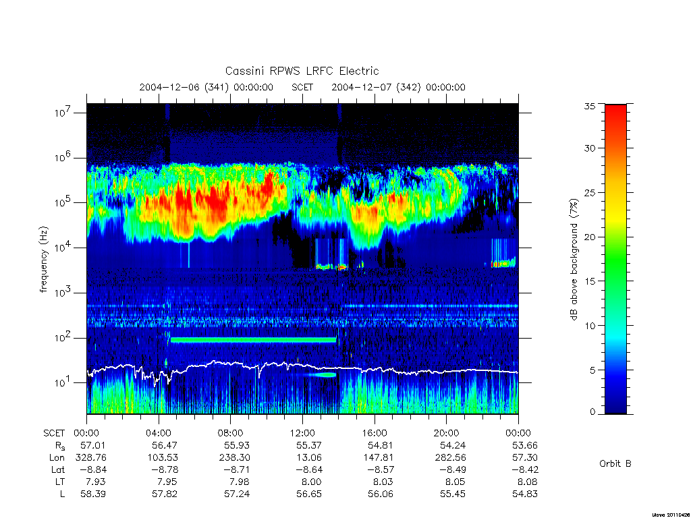Click the Lat row header
Screen dimensions: 691x518
58,469
